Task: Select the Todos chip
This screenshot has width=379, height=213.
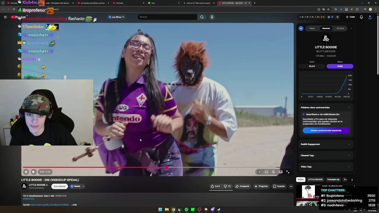Action: tap(301, 180)
